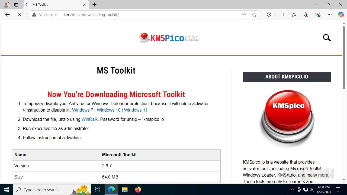View the Not secure site information
Viewport: 347px width, 195px height.
click(45, 15)
